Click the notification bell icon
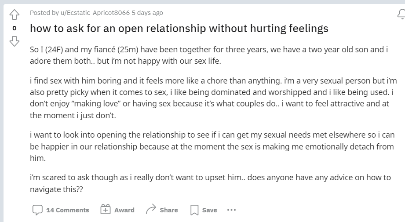 pos(401,14)
